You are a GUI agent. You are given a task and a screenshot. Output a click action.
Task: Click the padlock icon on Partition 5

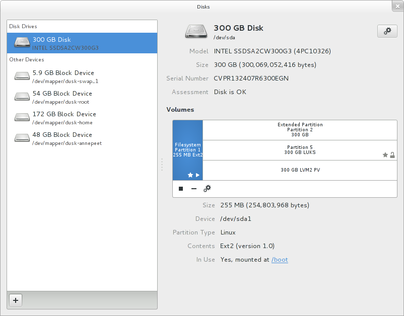click(392, 155)
